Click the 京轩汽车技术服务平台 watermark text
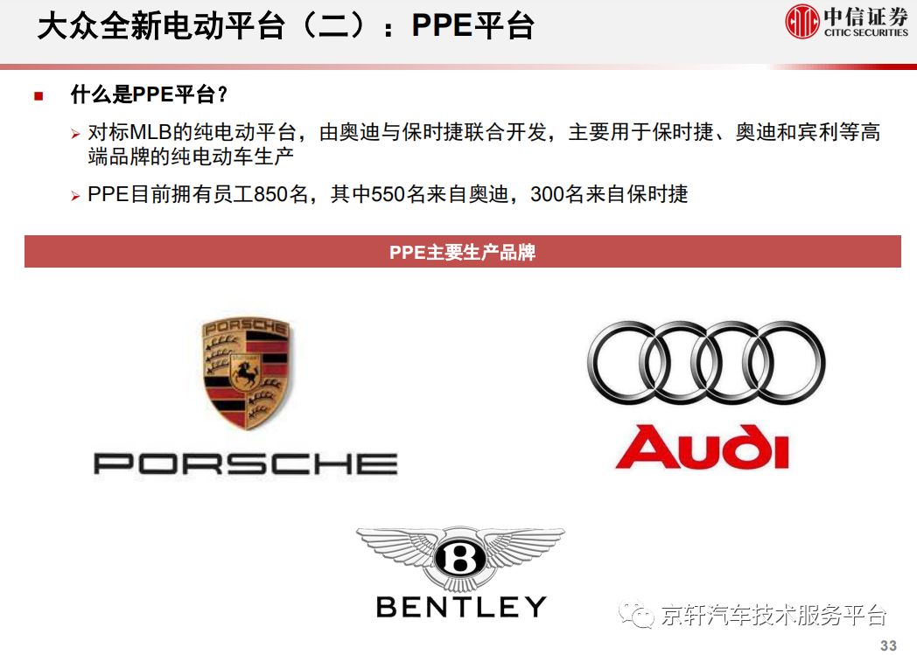Image resolution: width=917 pixels, height=655 pixels. [773, 616]
